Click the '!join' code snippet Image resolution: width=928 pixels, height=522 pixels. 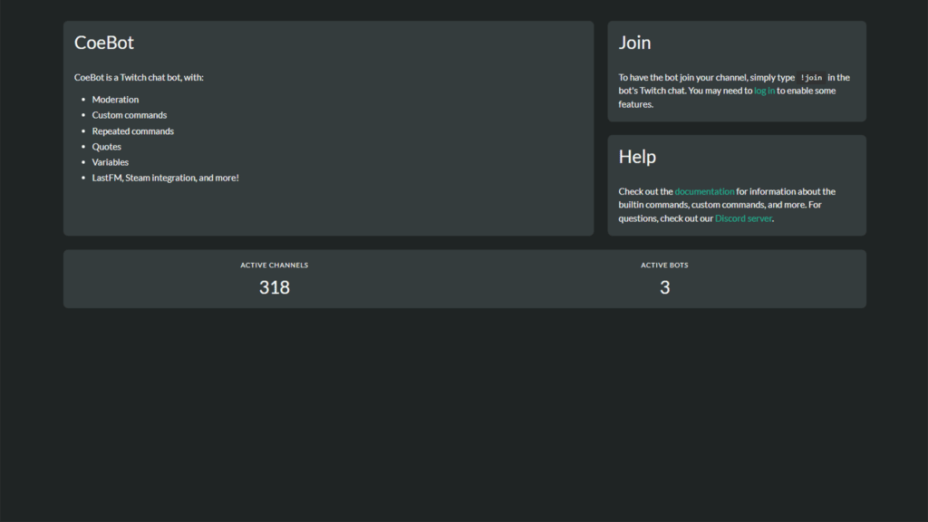coord(811,78)
